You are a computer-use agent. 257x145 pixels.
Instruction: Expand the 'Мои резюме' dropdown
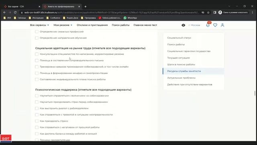pyautogui.click(x=63, y=25)
